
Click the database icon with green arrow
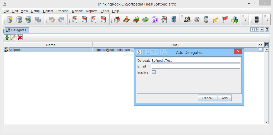[x=28, y=19]
